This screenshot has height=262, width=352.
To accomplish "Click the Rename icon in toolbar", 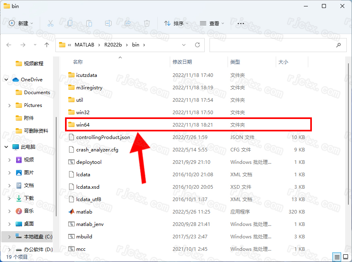I will tap(108, 23).
